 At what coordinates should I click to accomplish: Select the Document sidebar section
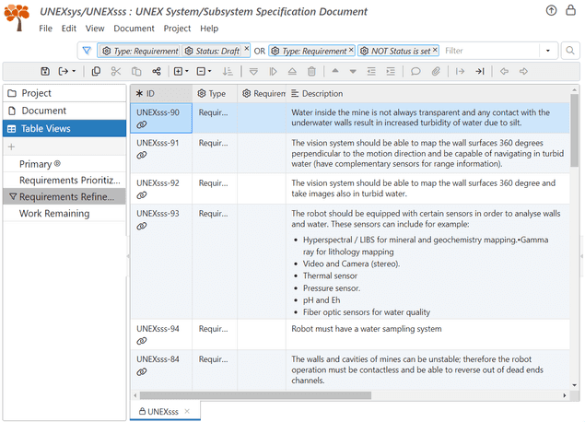pyautogui.click(x=64, y=111)
